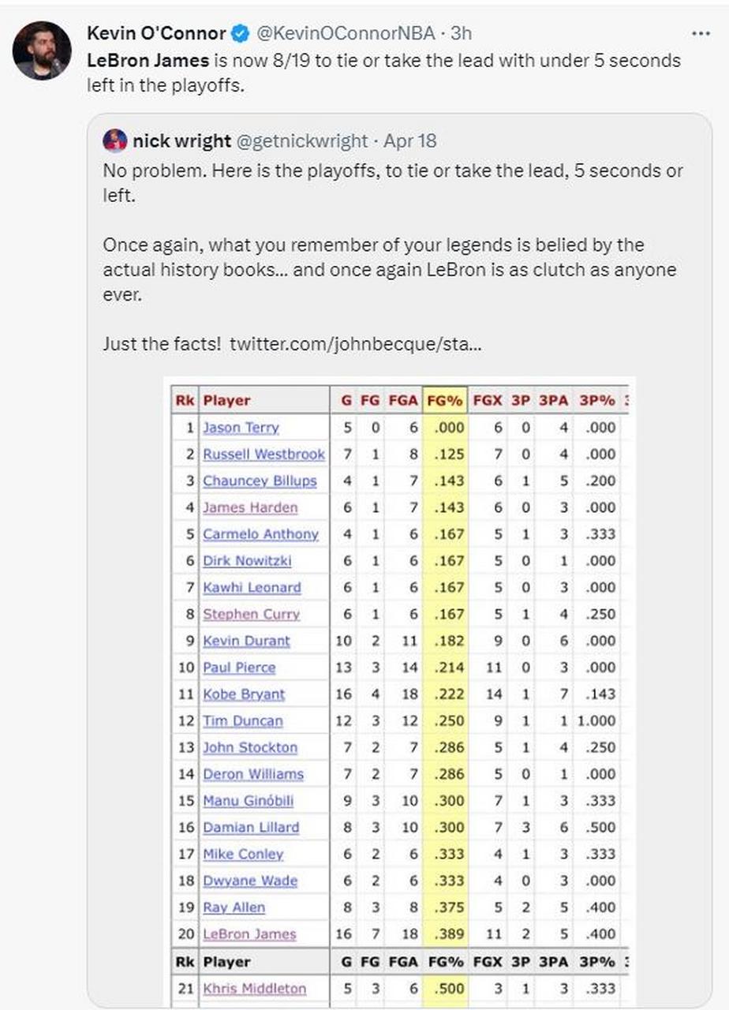The image size is (729, 1010).
Task: Click LeBron James row link in table
Action: click(x=249, y=934)
